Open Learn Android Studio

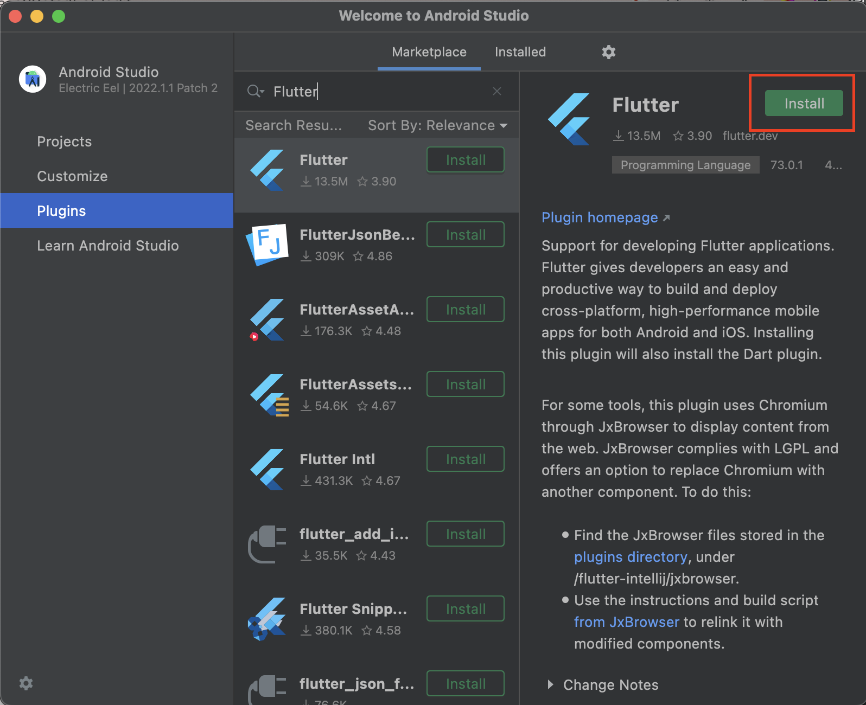(x=117, y=246)
